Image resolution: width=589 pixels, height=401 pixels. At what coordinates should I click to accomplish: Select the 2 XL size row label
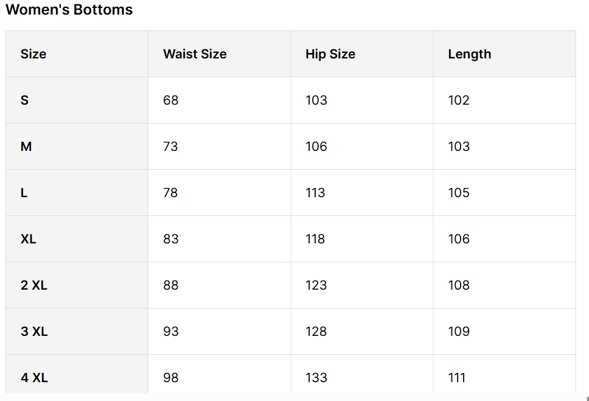[34, 285]
